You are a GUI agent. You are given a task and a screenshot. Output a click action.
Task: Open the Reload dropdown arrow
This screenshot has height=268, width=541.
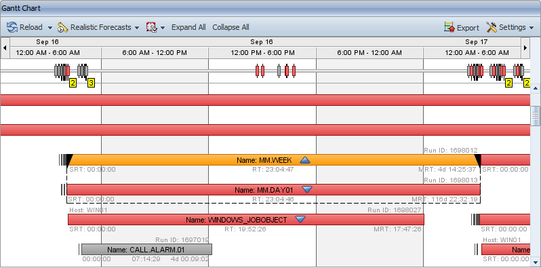click(x=50, y=28)
